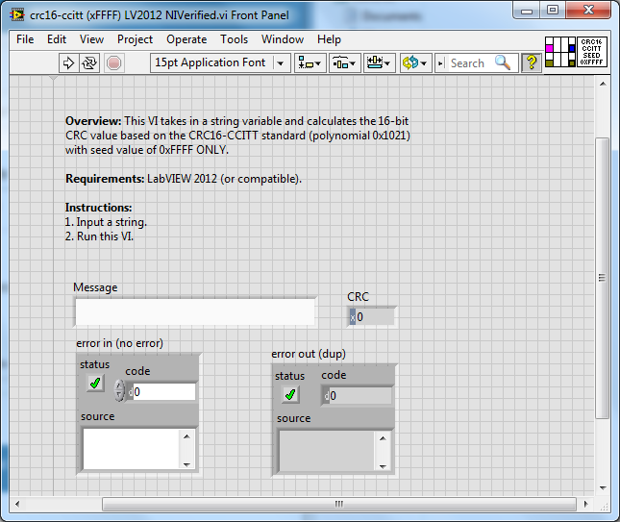
Task: Click error in source scroll up arrow
Action: tap(186, 436)
